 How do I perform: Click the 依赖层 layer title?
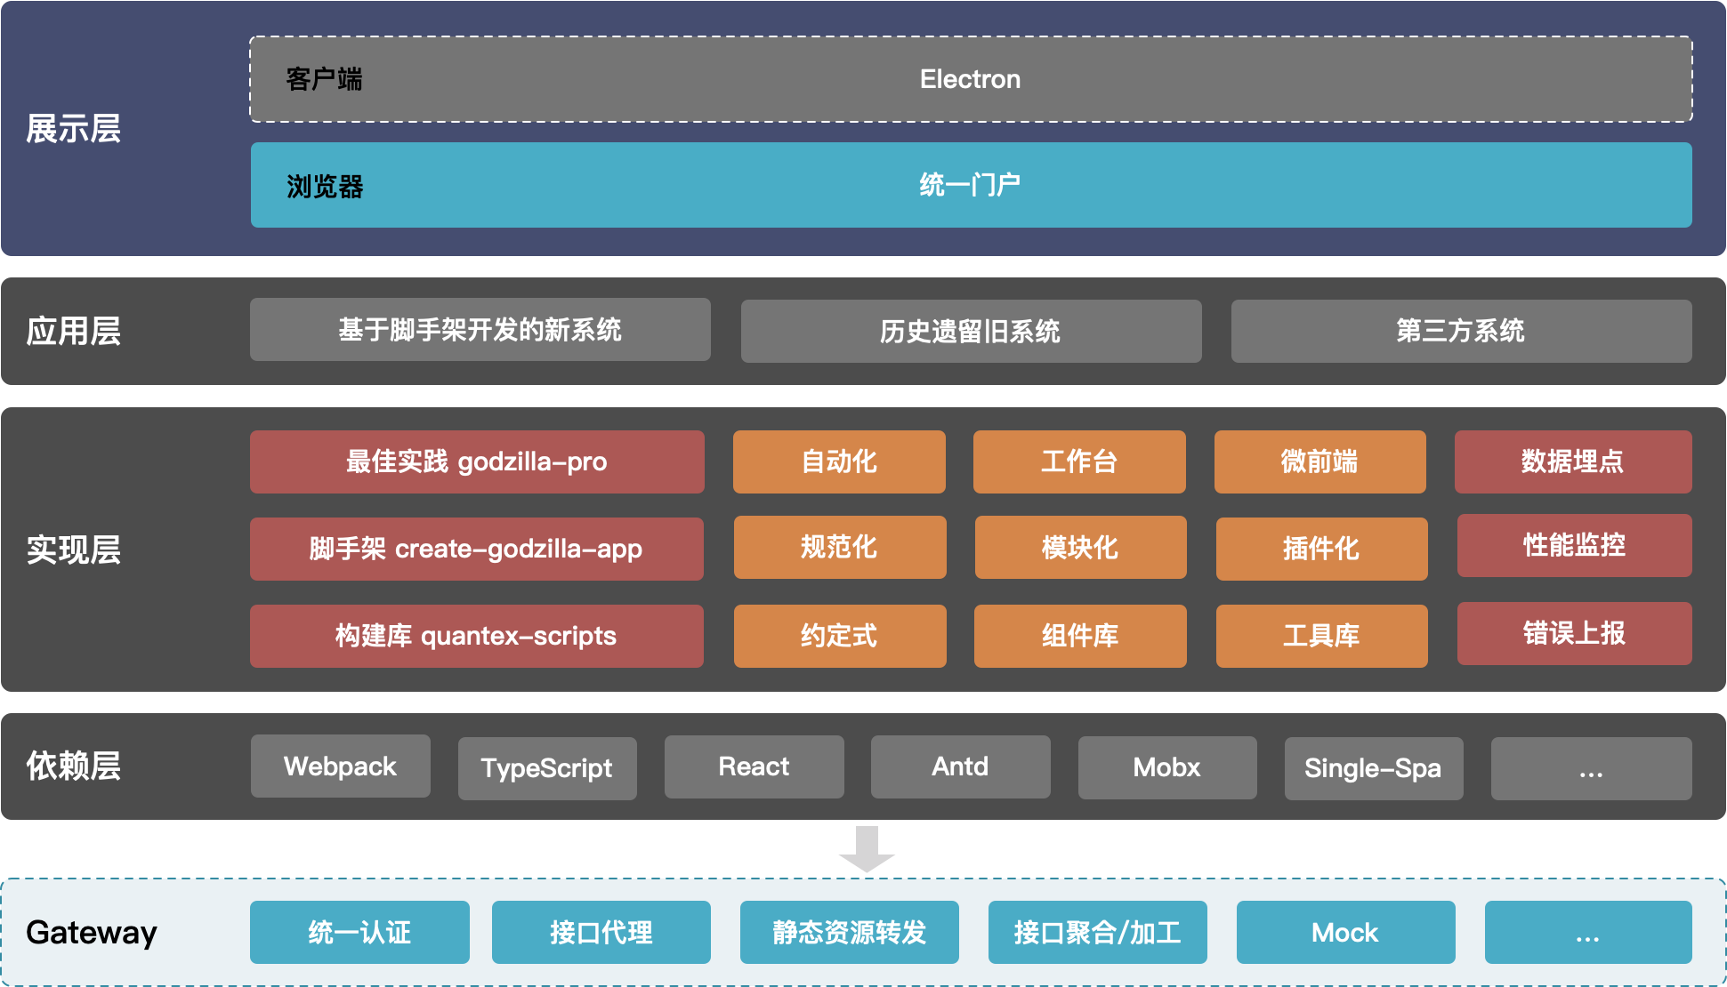tap(73, 766)
